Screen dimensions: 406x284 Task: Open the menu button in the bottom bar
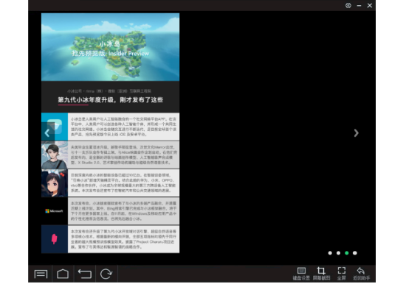pyautogui.click(x=41, y=274)
